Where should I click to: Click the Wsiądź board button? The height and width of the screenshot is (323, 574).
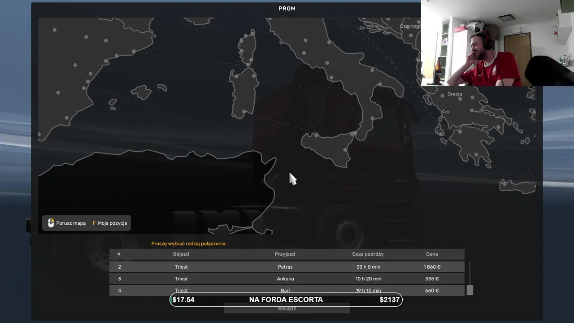[x=287, y=309]
